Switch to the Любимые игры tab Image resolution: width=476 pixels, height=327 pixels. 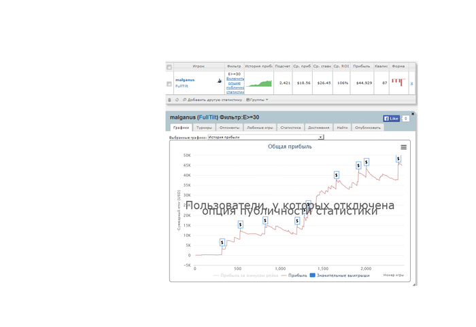260,128
